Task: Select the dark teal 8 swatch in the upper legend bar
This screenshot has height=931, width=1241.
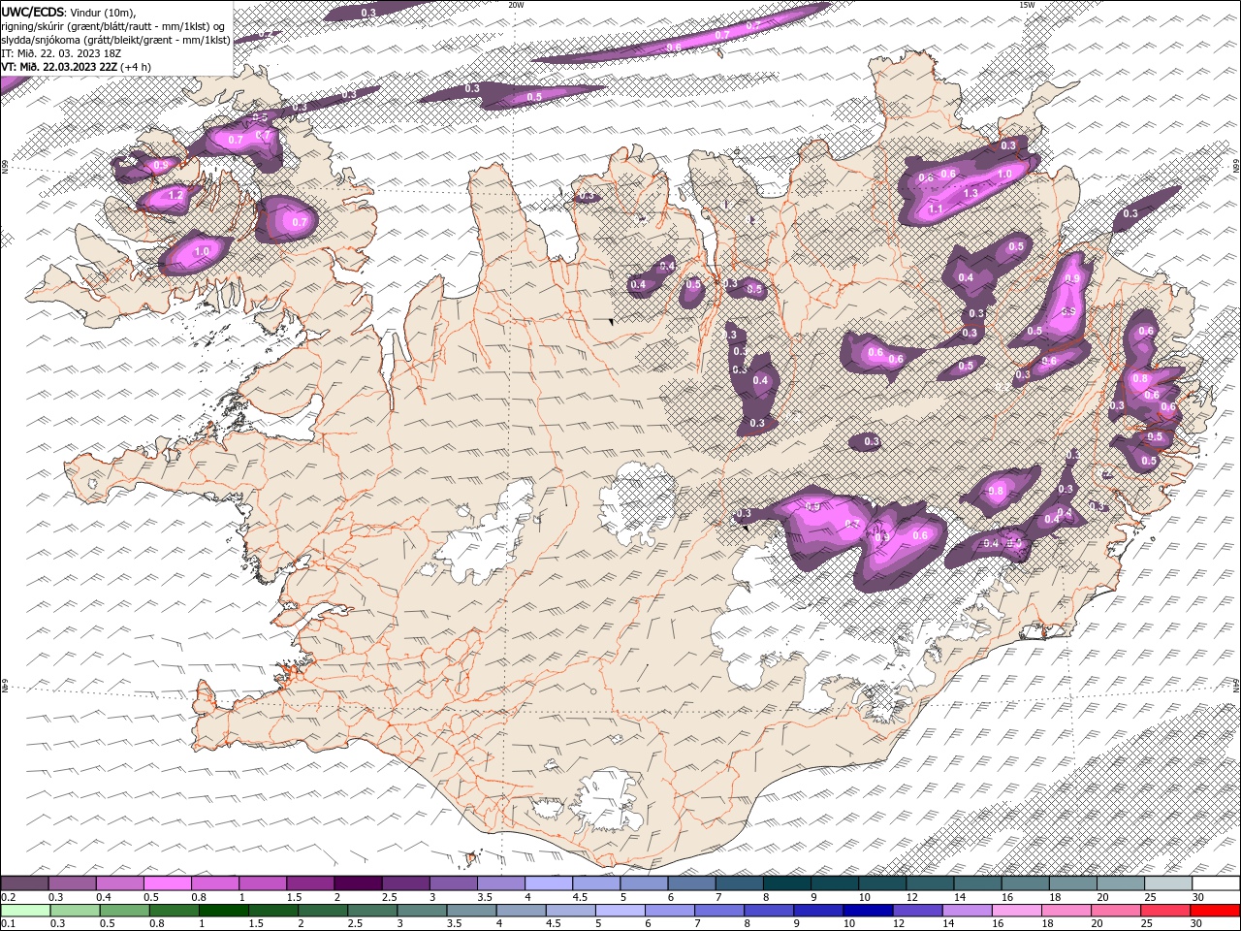Action: [787, 883]
